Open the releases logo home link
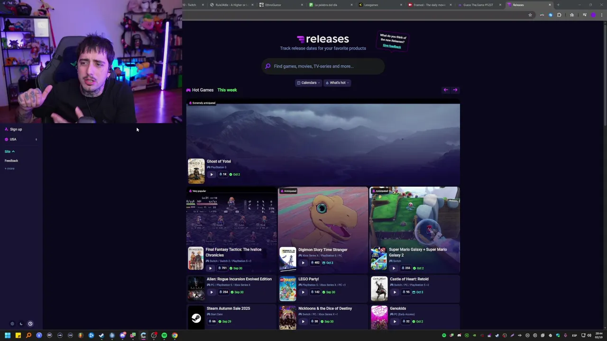607x341 pixels. 323,39
